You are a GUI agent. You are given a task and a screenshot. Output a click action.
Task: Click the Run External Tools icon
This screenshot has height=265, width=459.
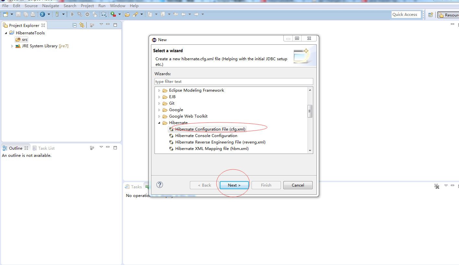(113, 14)
